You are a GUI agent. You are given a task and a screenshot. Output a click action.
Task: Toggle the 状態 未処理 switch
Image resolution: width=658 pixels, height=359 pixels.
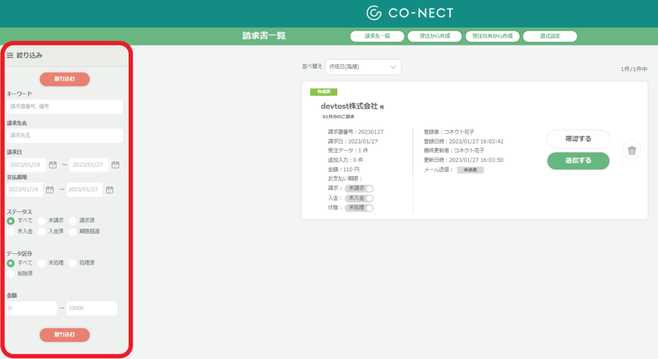click(359, 208)
